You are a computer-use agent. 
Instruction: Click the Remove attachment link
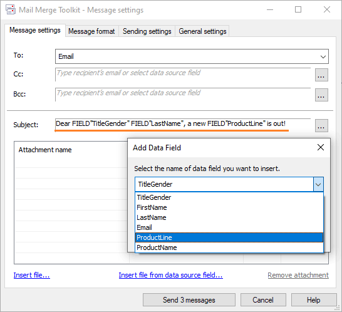[x=298, y=275]
